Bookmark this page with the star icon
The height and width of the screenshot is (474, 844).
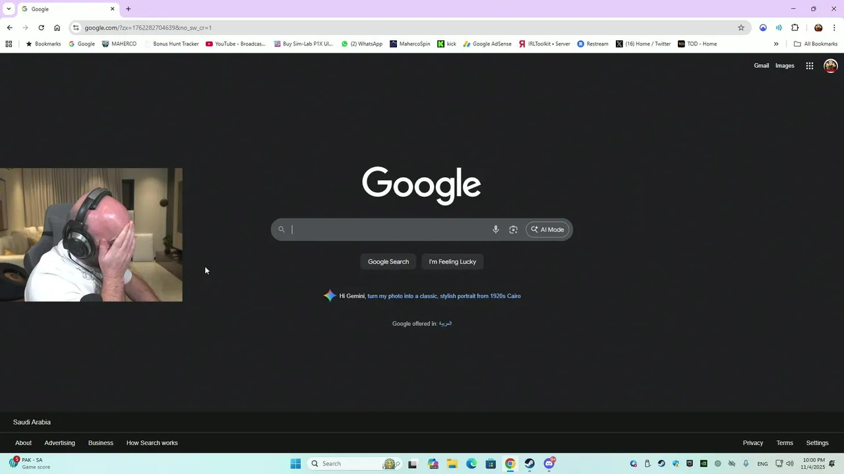click(x=741, y=28)
